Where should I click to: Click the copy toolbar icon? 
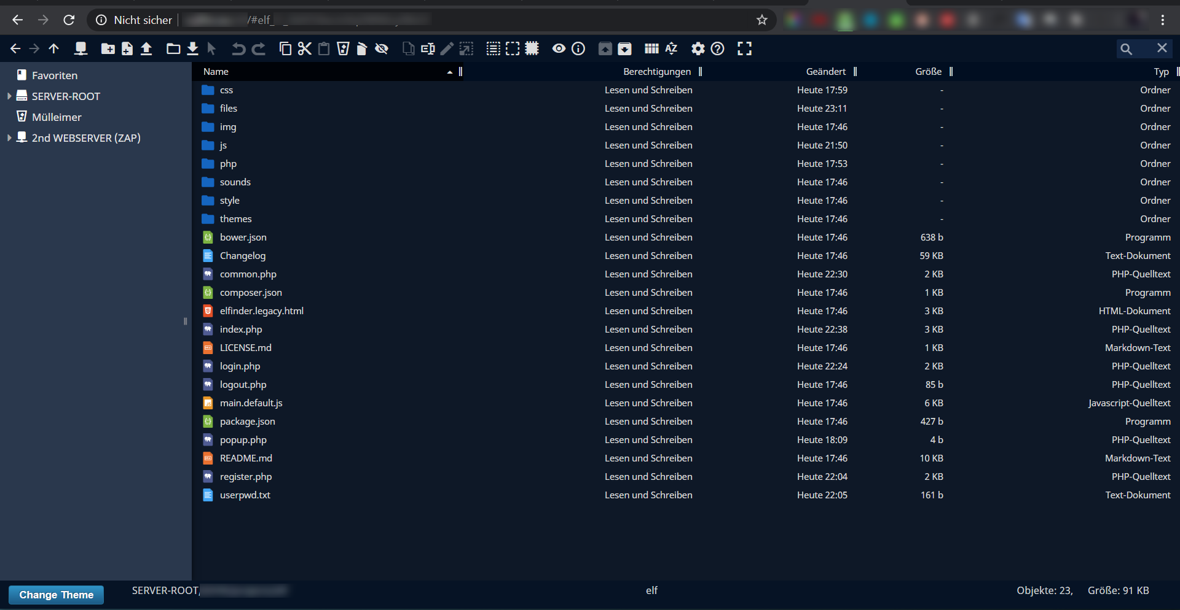(x=285, y=48)
